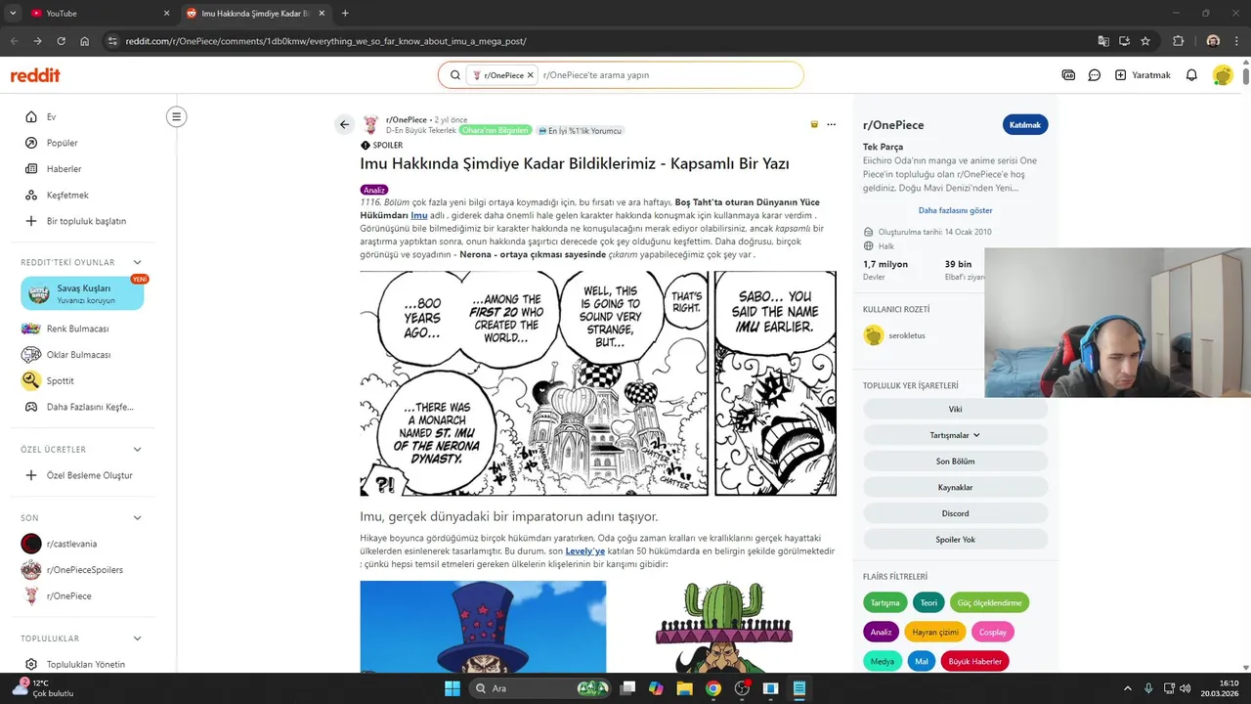The width and height of the screenshot is (1251, 704).
Task: Open a new browser tab
Action: 345,13
